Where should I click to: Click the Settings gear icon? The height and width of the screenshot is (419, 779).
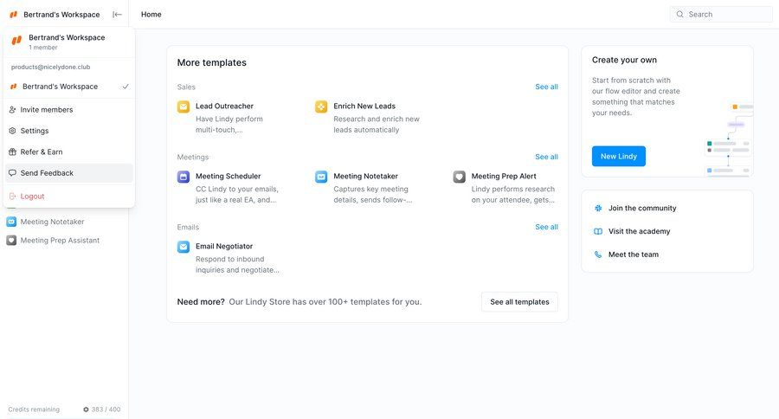[x=12, y=131]
